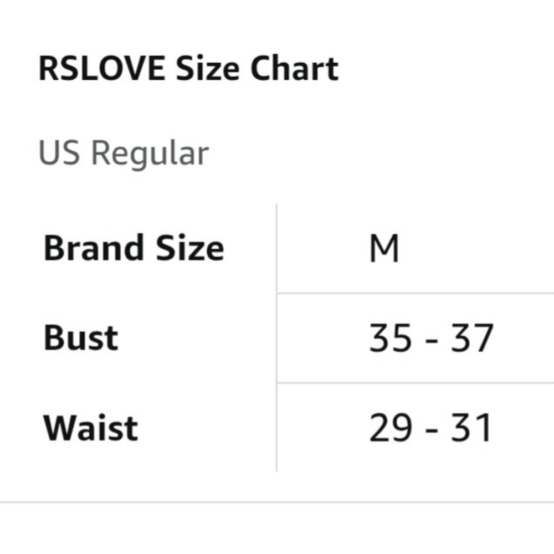Click the vertical divider beside Bust label

click(x=276, y=338)
